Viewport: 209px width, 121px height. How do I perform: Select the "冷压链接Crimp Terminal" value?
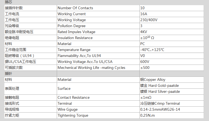point(160,103)
